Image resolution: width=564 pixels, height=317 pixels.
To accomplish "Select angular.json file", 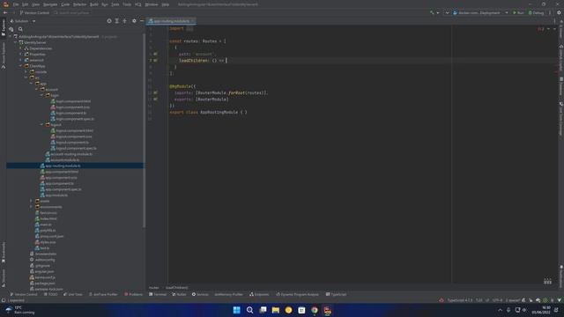I will click(x=42, y=271).
